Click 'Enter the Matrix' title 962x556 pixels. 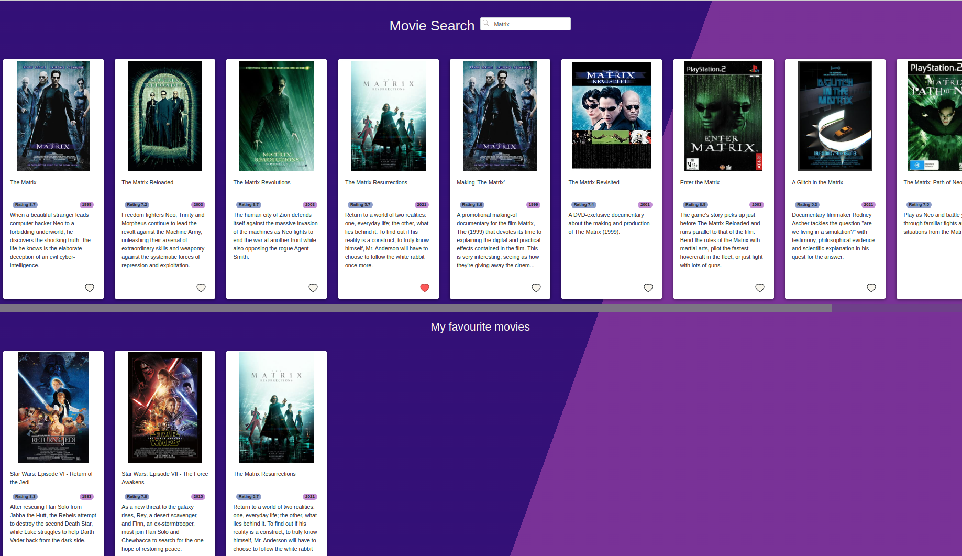[x=700, y=182]
